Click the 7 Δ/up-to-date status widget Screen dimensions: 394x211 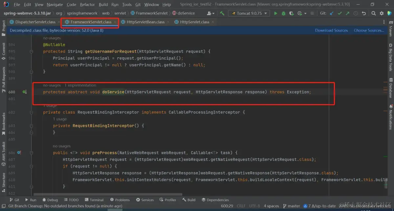[320, 206]
